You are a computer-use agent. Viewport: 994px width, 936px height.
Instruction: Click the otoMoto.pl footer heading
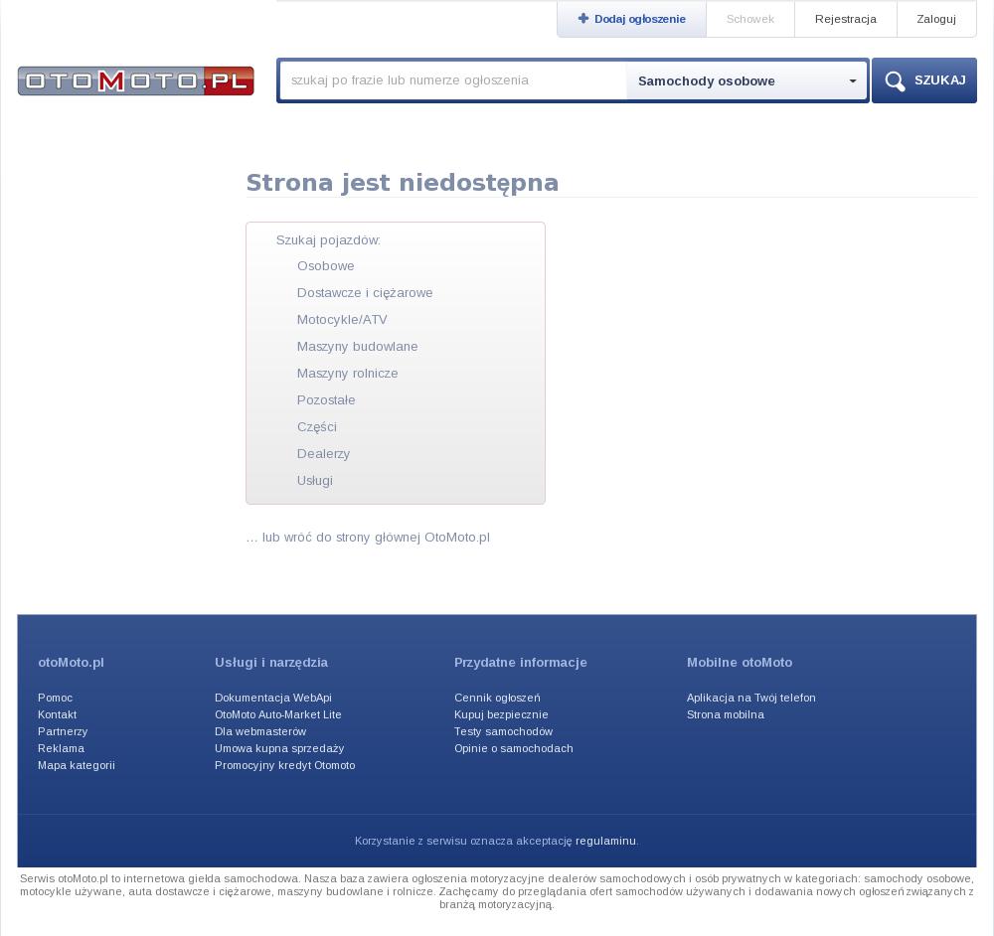pos(71,662)
